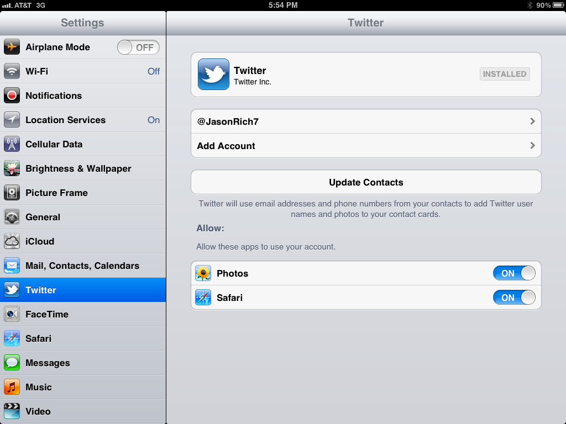Viewport: 566px width, 424px height.
Task: Tap the Cellular Data antenna icon
Action: [x=12, y=144]
